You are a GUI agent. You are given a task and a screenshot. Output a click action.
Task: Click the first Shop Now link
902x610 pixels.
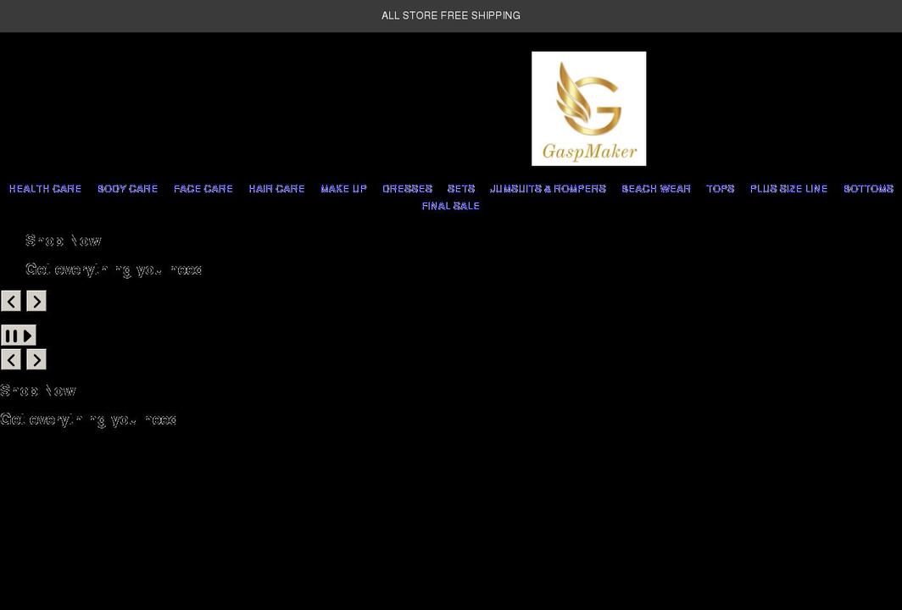63,241
